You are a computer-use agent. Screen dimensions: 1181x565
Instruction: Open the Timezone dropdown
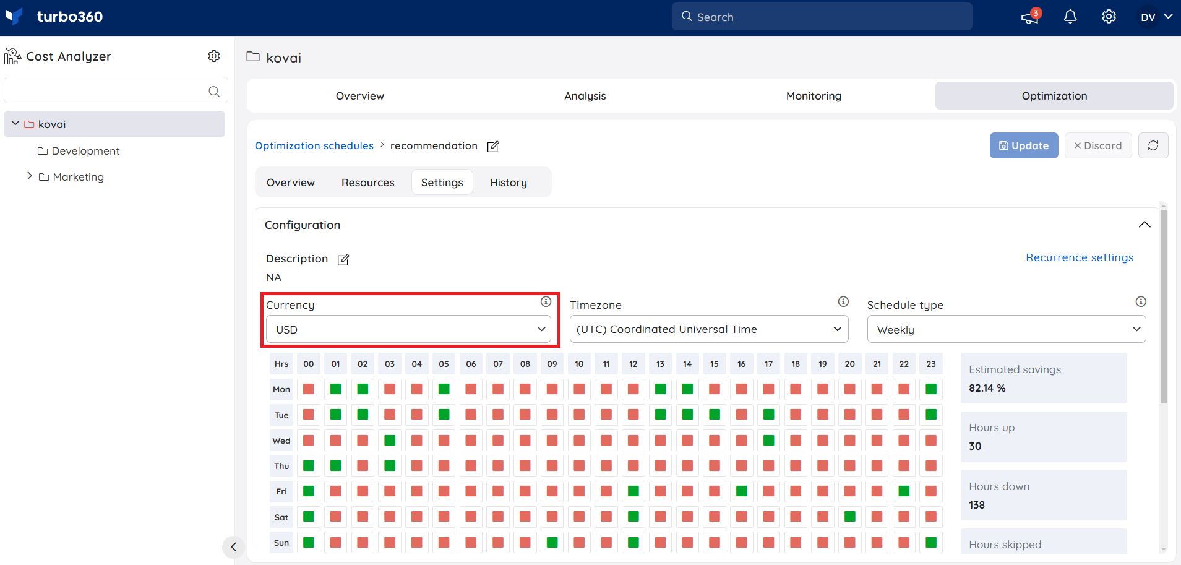pos(709,329)
